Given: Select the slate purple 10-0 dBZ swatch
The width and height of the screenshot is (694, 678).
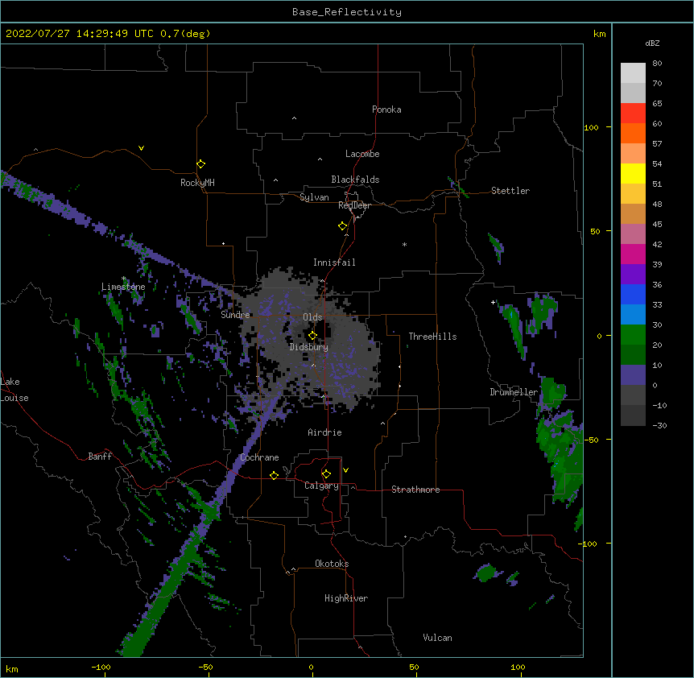Looking at the screenshot, I should click(633, 375).
